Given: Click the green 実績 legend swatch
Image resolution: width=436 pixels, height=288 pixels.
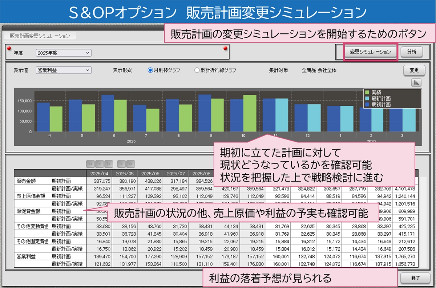Looking at the screenshot, I should pos(367,93).
